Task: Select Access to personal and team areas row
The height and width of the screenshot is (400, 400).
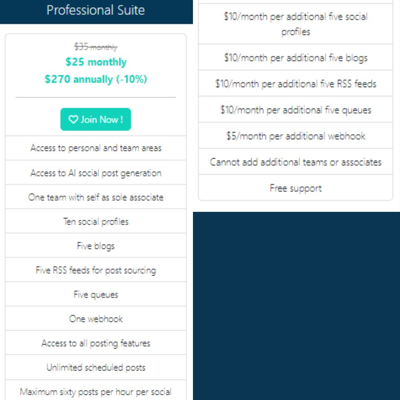Action: coord(96,148)
